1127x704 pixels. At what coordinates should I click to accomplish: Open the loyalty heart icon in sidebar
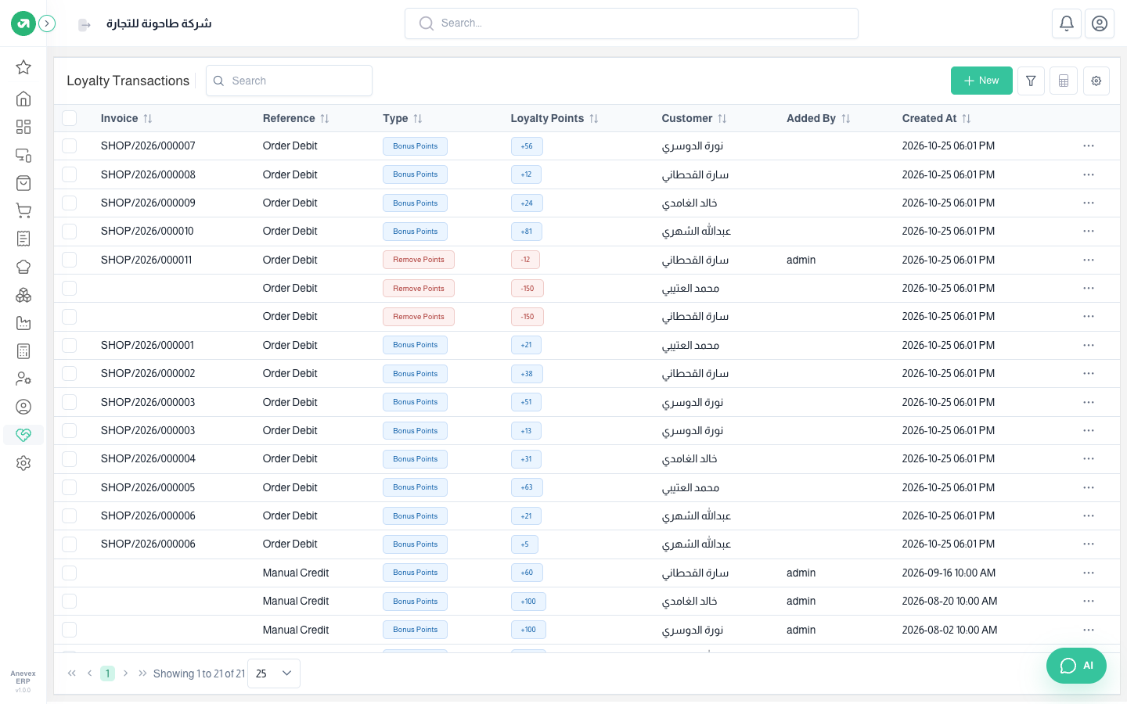tap(23, 435)
